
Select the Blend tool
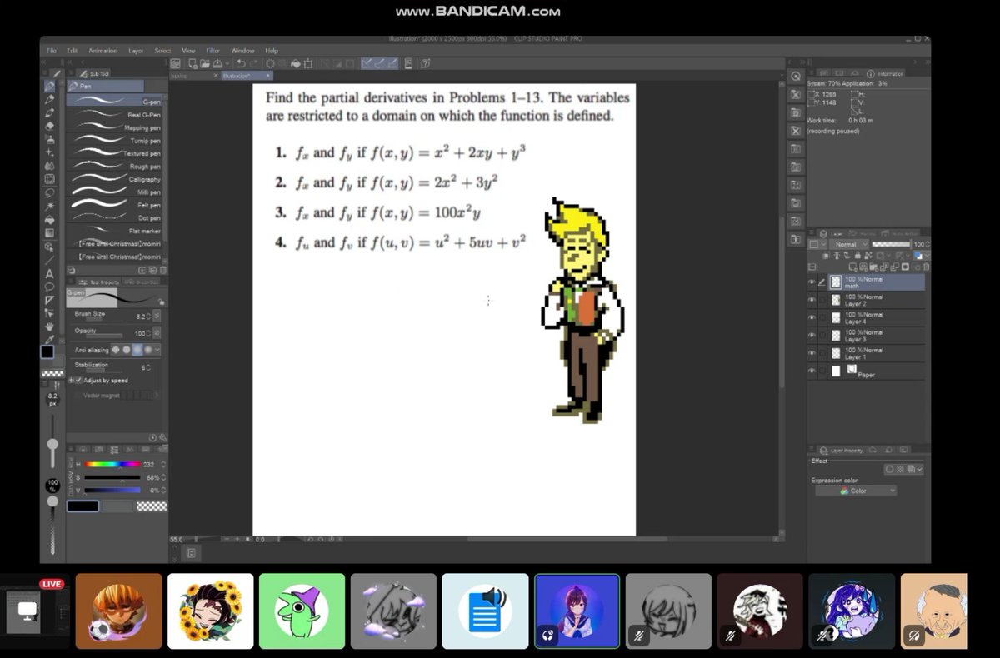[x=50, y=166]
